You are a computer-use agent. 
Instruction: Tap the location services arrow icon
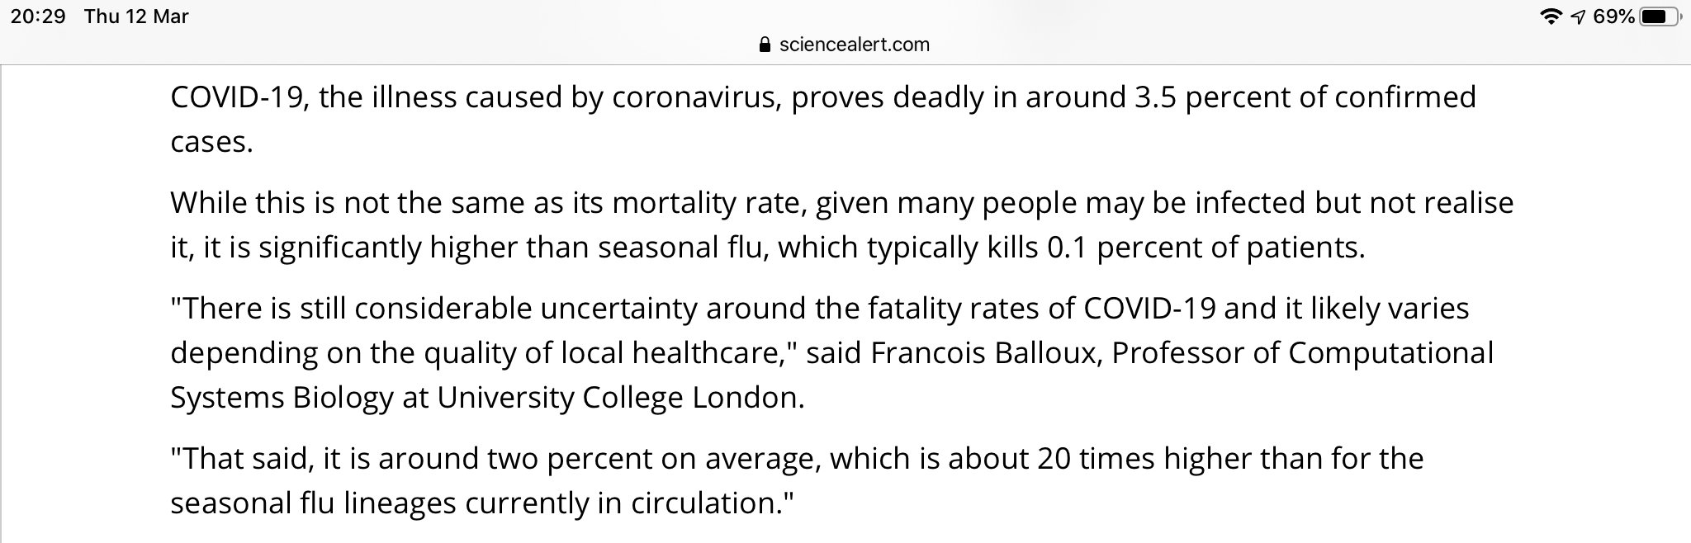(1578, 17)
